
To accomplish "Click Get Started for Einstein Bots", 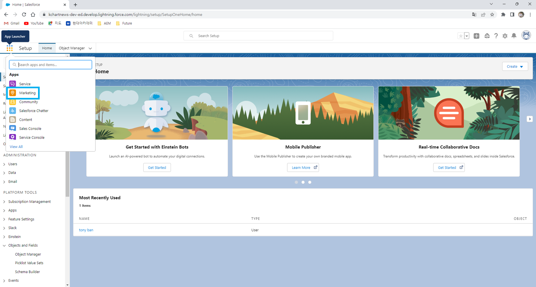I will (157, 167).
